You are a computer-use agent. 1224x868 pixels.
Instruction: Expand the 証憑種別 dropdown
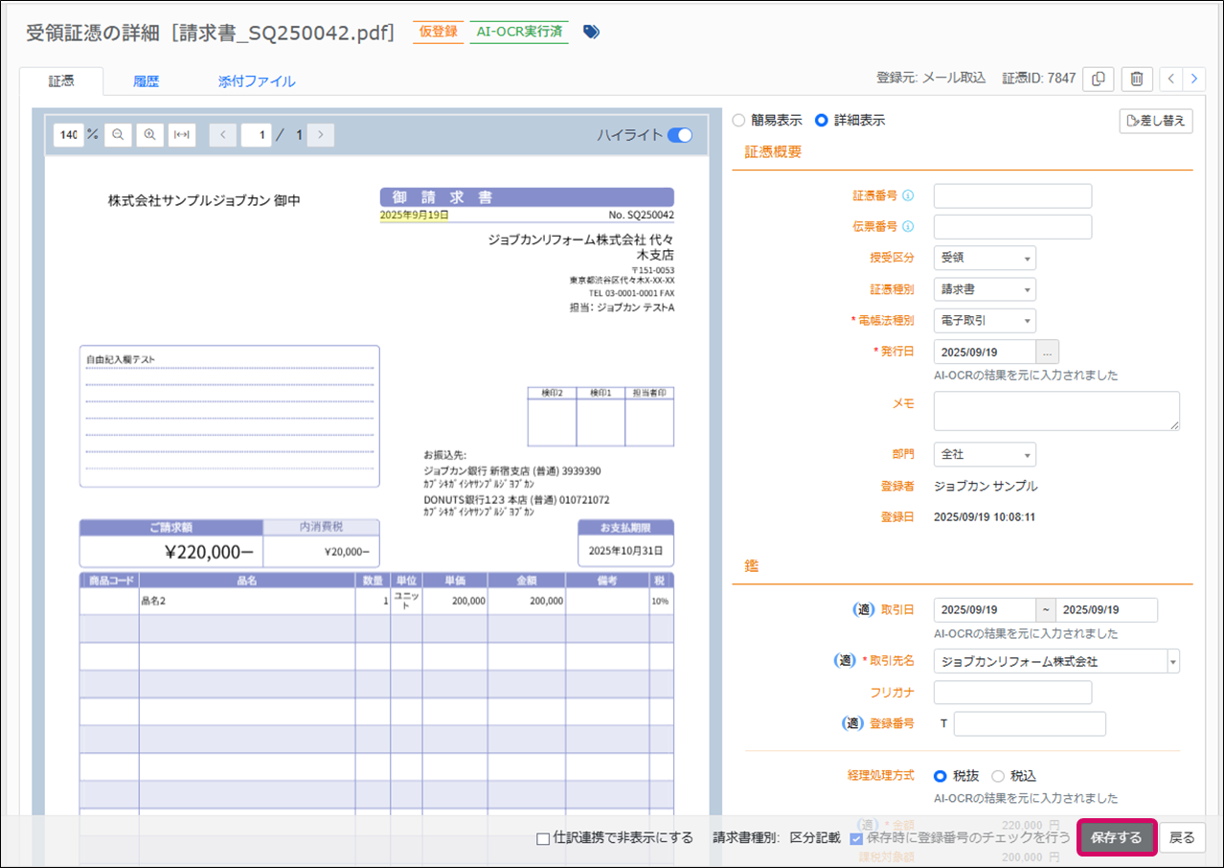[x=985, y=289]
